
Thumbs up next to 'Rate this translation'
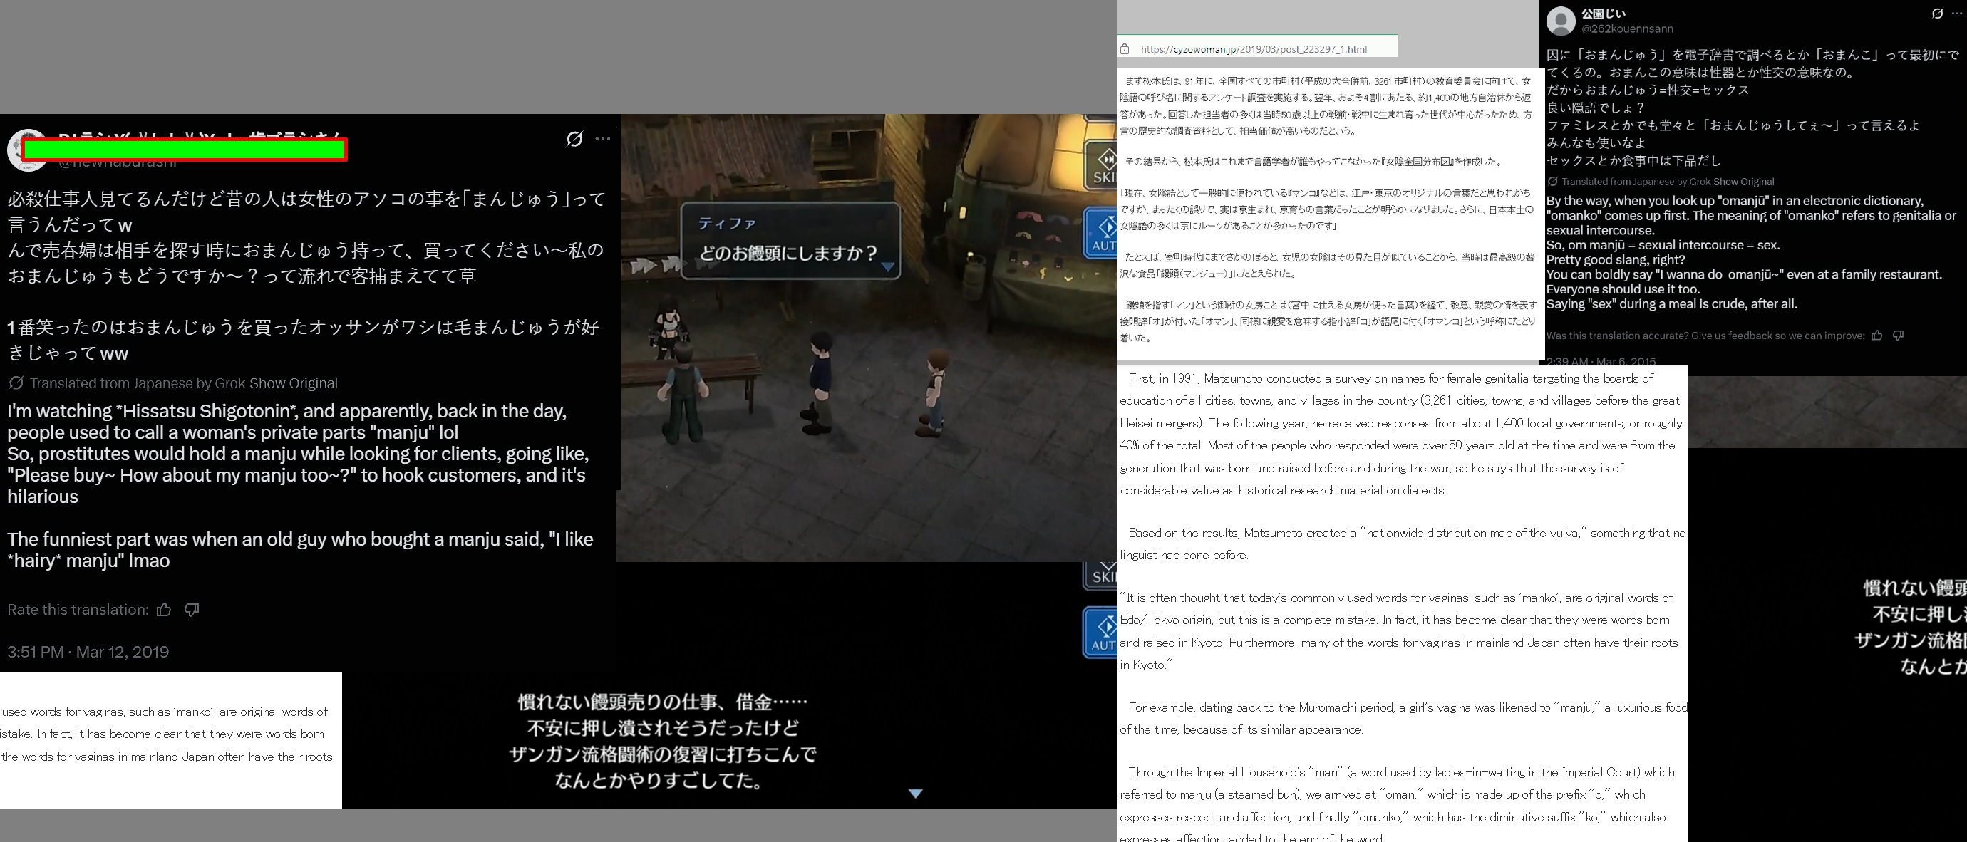[163, 609]
